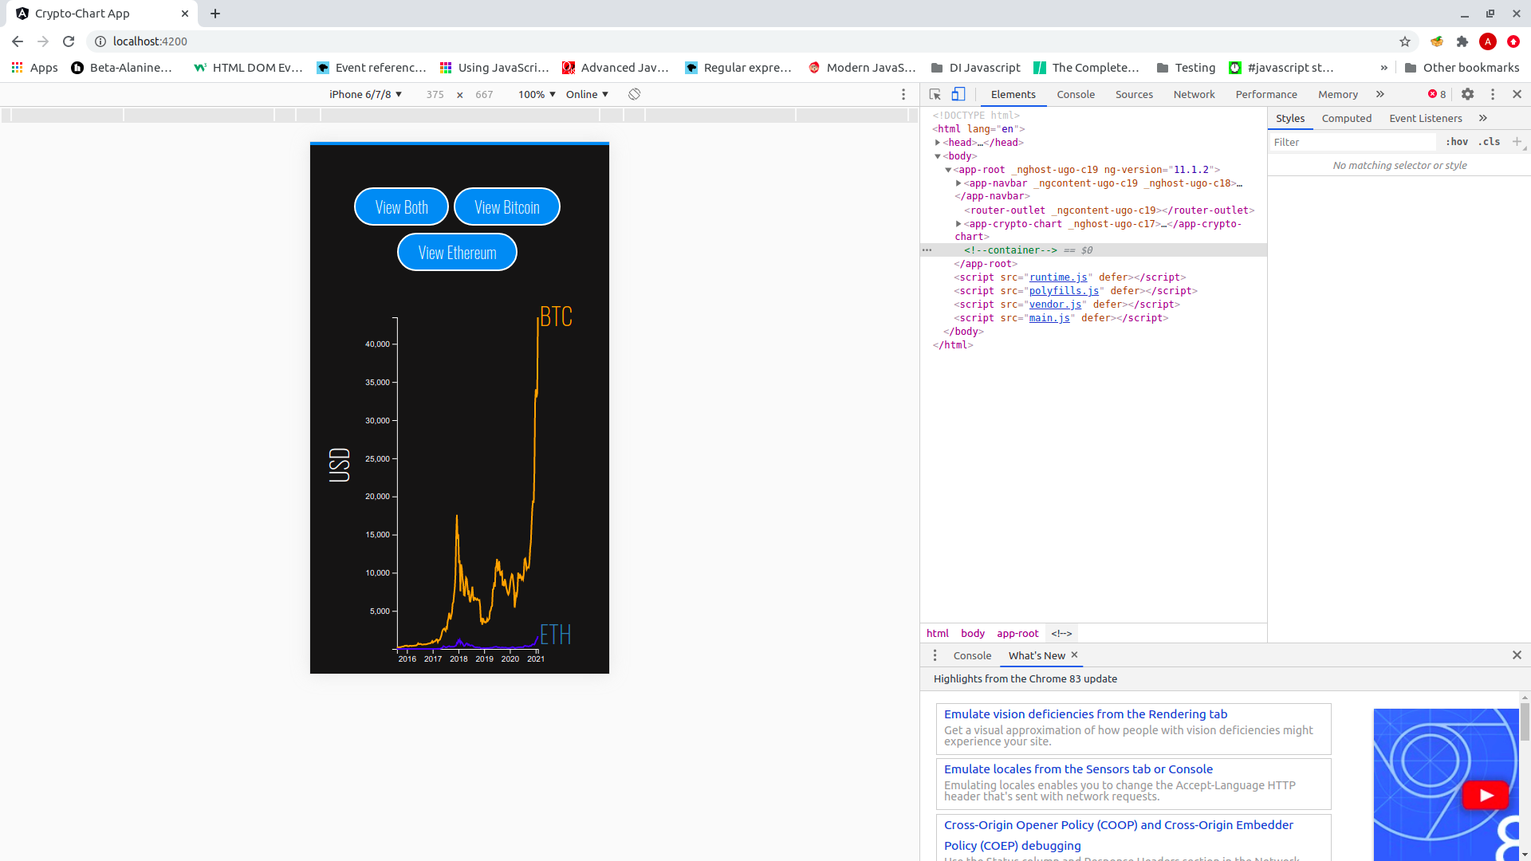Open the Computed styles tab
The height and width of the screenshot is (861, 1531).
pos(1346,118)
